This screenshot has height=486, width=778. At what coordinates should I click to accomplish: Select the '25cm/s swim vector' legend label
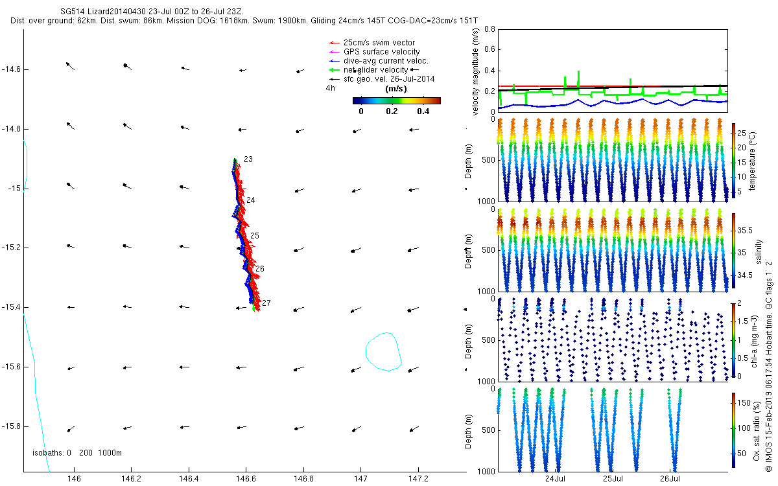click(x=379, y=43)
